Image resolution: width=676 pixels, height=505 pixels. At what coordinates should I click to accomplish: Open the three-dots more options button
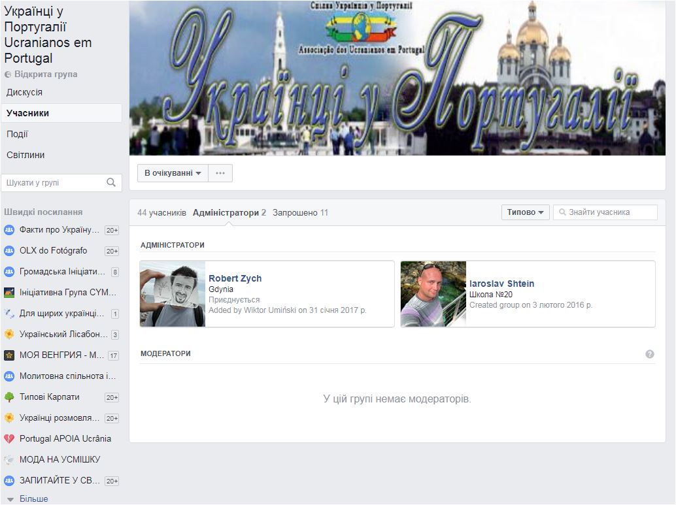point(220,173)
